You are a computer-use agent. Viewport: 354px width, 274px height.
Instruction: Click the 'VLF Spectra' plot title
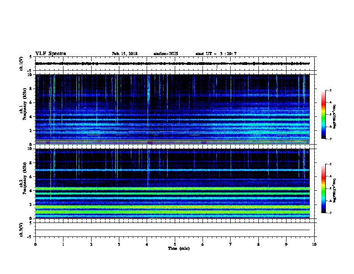[51, 54]
